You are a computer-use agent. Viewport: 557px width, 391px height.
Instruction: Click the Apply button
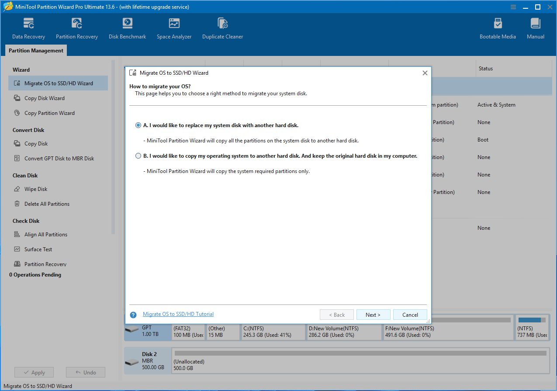(34, 373)
